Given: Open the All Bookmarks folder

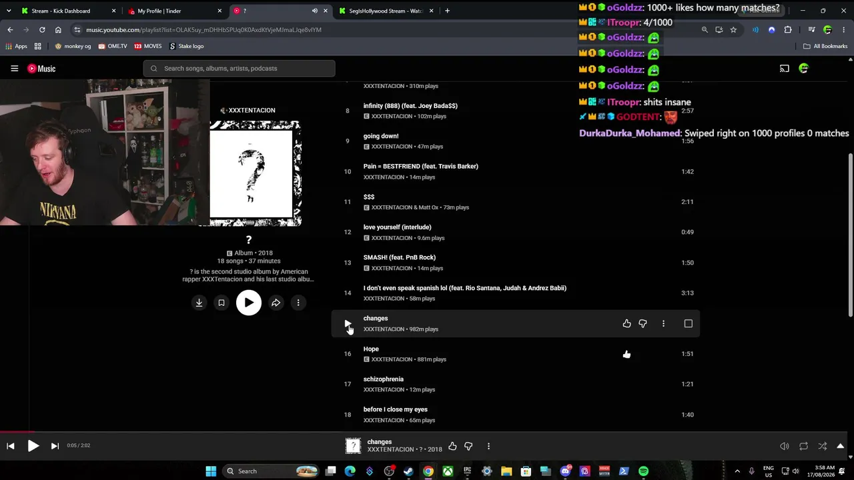Looking at the screenshot, I should pyautogui.click(x=825, y=46).
